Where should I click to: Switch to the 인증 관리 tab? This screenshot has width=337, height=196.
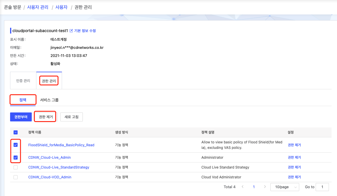(x=23, y=81)
